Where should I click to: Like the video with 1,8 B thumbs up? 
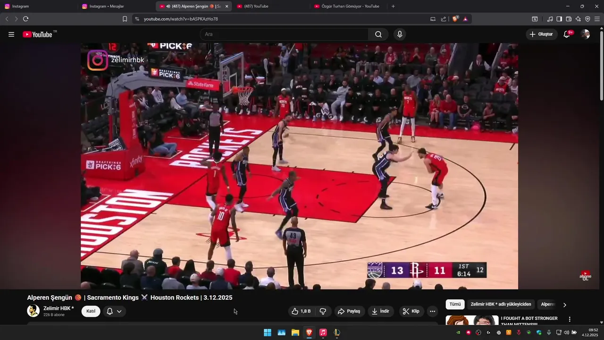coord(301,311)
